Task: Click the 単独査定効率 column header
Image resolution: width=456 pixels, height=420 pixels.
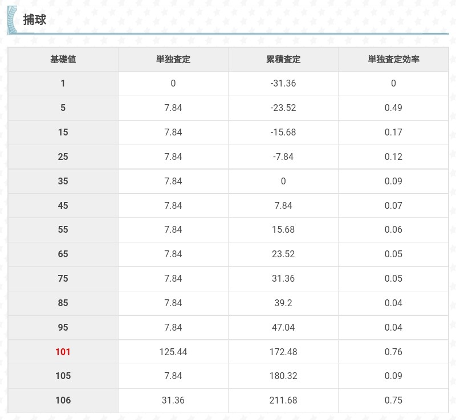Action: tap(393, 59)
